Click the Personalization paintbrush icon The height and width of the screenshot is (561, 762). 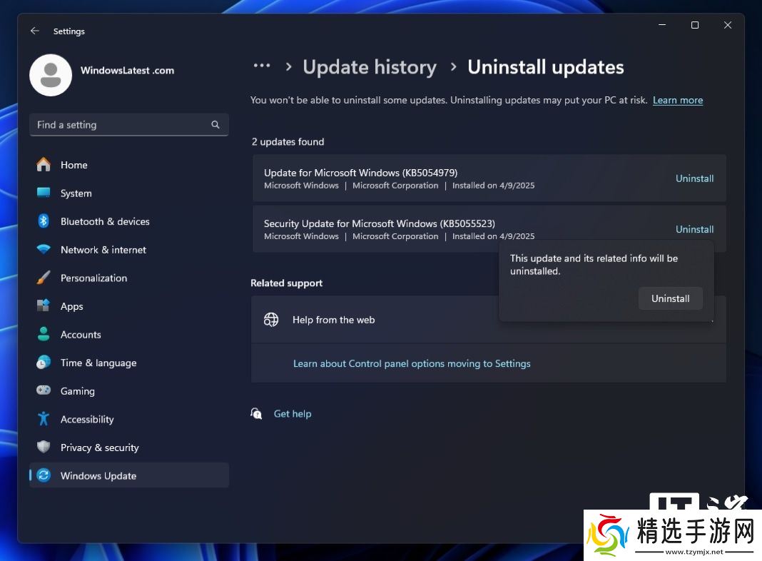pos(44,278)
